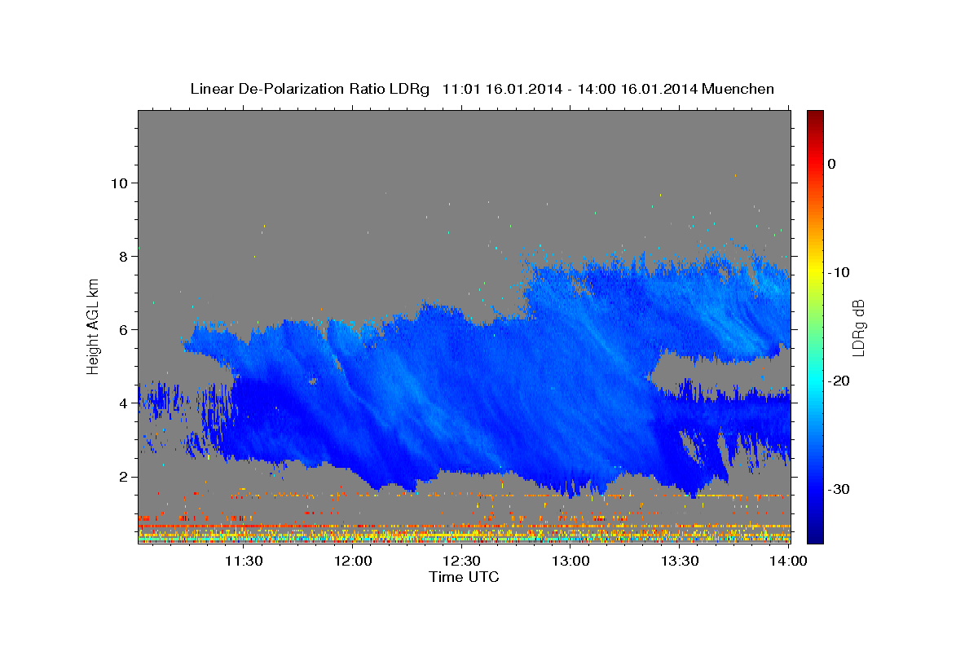Click the plot title 'Linear De-Polarization Ratio LDRg'
This screenshot has height=652, width=978.
(310, 89)
